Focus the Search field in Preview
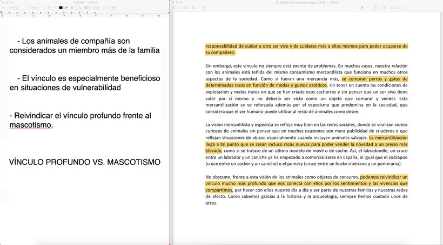This screenshot has height=245, width=443. point(415,8)
